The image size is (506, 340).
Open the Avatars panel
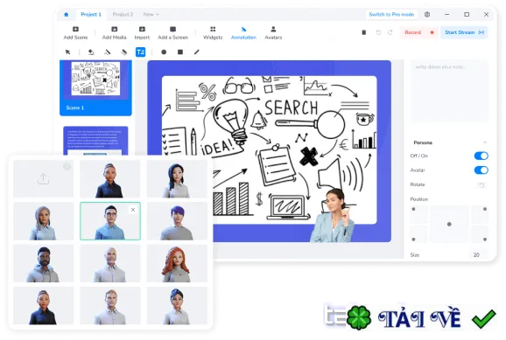click(x=273, y=33)
